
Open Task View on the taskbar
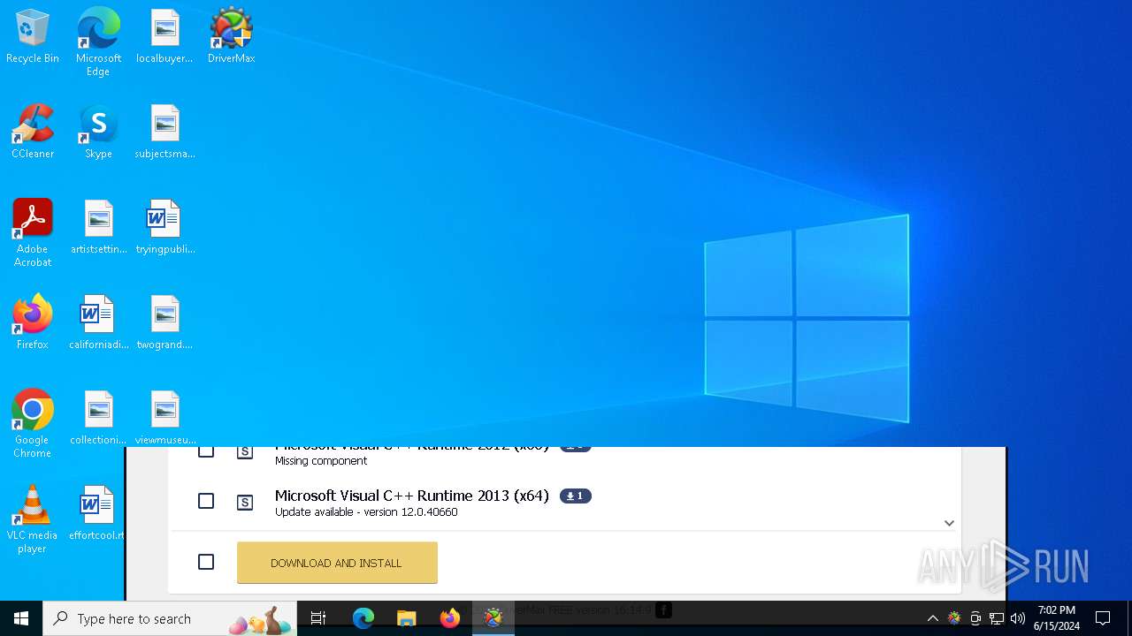click(x=318, y=618)
